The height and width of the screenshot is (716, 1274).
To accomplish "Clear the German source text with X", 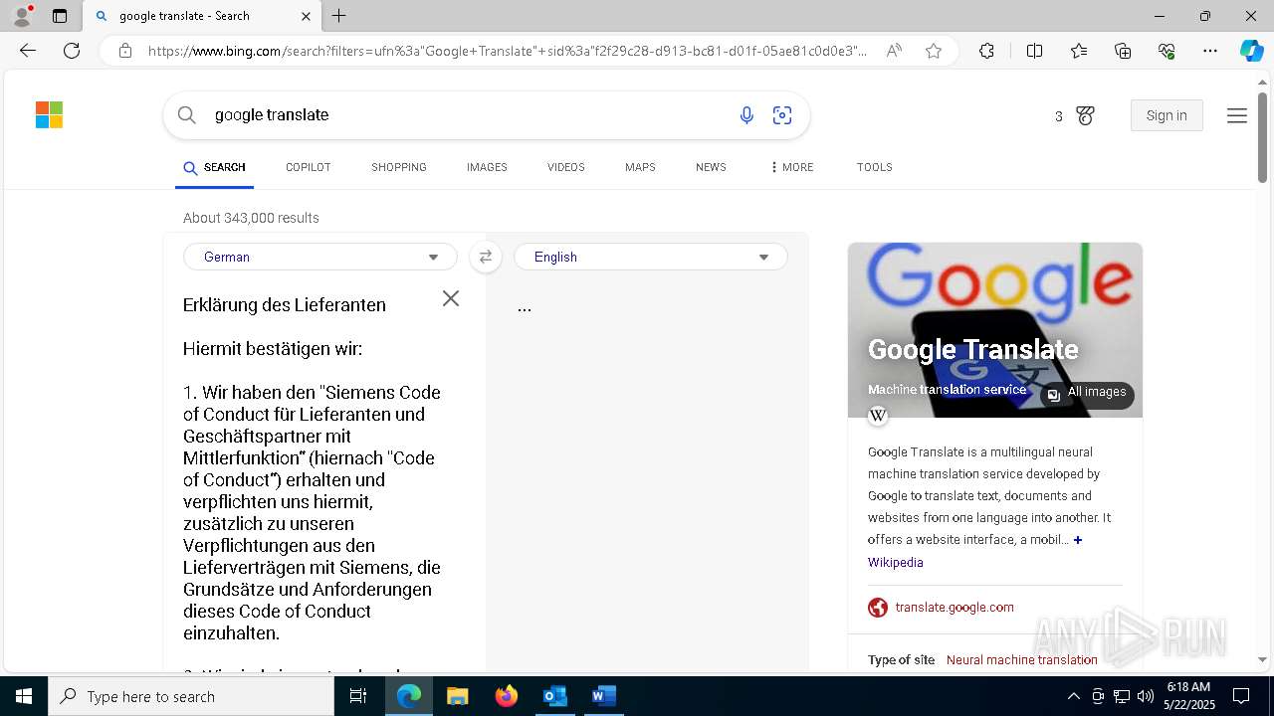I will click(451, 298).
